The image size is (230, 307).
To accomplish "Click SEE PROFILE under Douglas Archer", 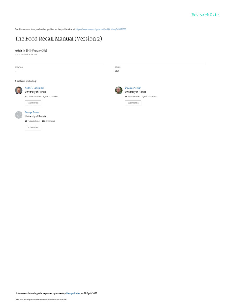I will click(x=133, y=103).
